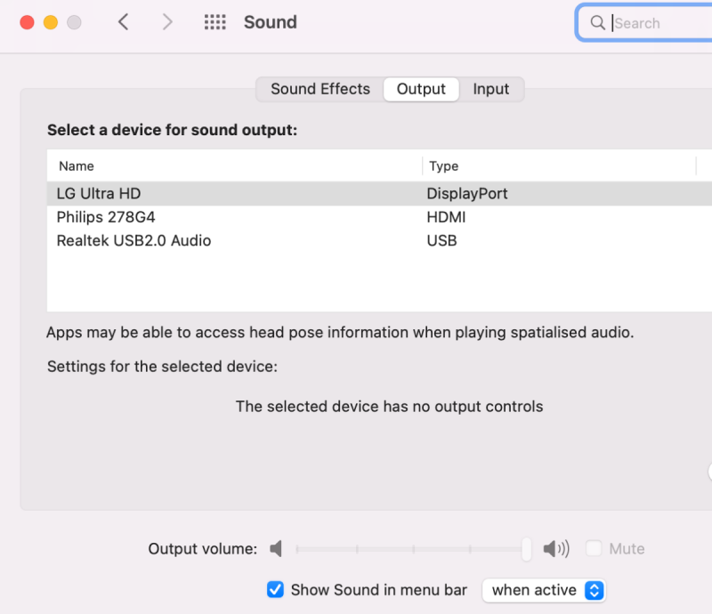
Task: Select Realtek USB2.0 Audio device
Action: pos(133,240)
